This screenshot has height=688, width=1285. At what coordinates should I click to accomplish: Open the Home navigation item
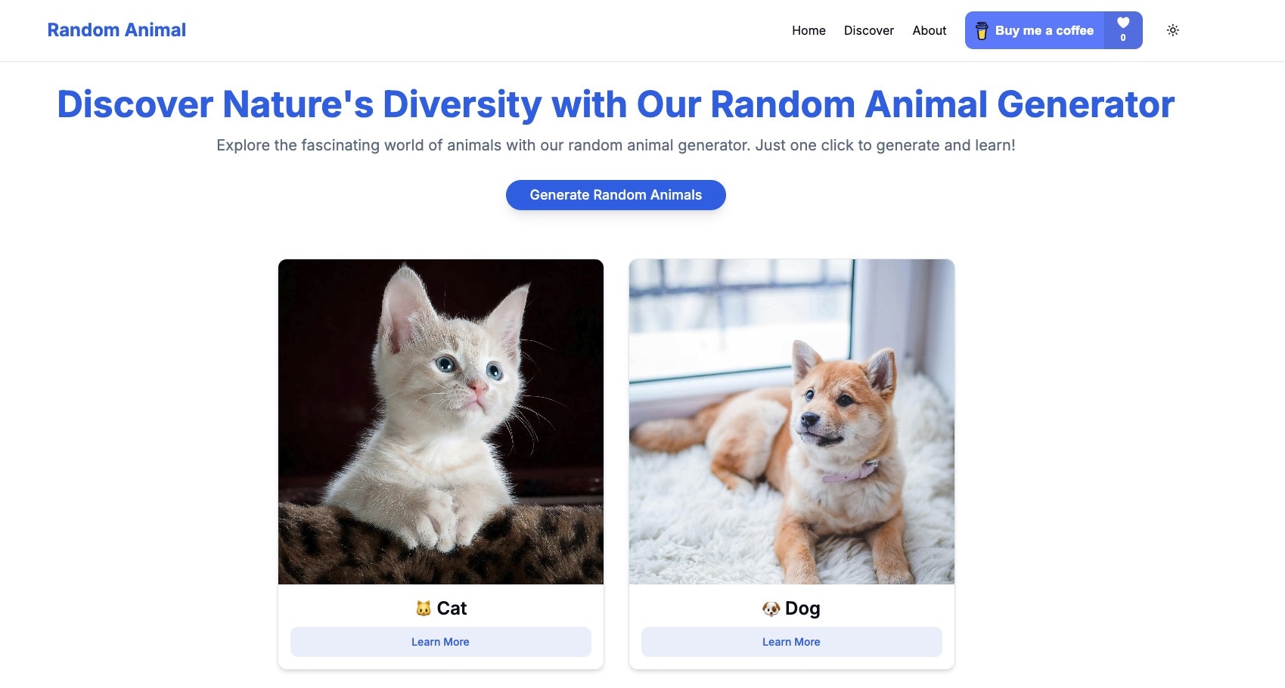click(809, 30)
